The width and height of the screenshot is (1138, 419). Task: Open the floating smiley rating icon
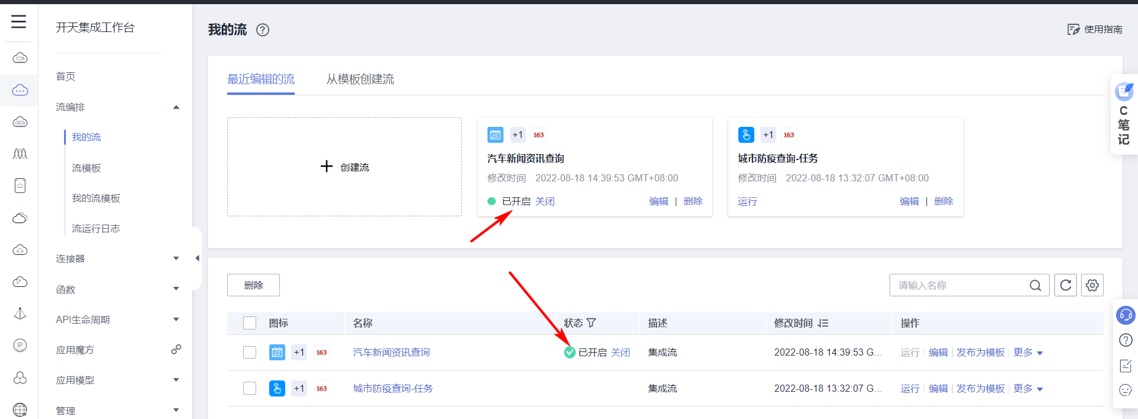[1126, 390]
